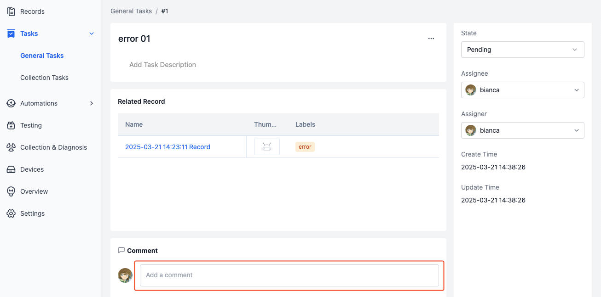Image resolution: width=601 pixels, height=297 pixels.
Task: Click the Add a comment field
Action: [x=289, y=275]
